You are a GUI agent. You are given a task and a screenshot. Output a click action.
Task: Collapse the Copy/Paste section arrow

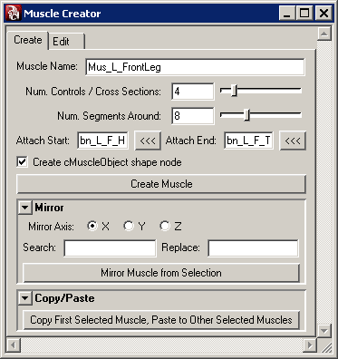point(25,298)
